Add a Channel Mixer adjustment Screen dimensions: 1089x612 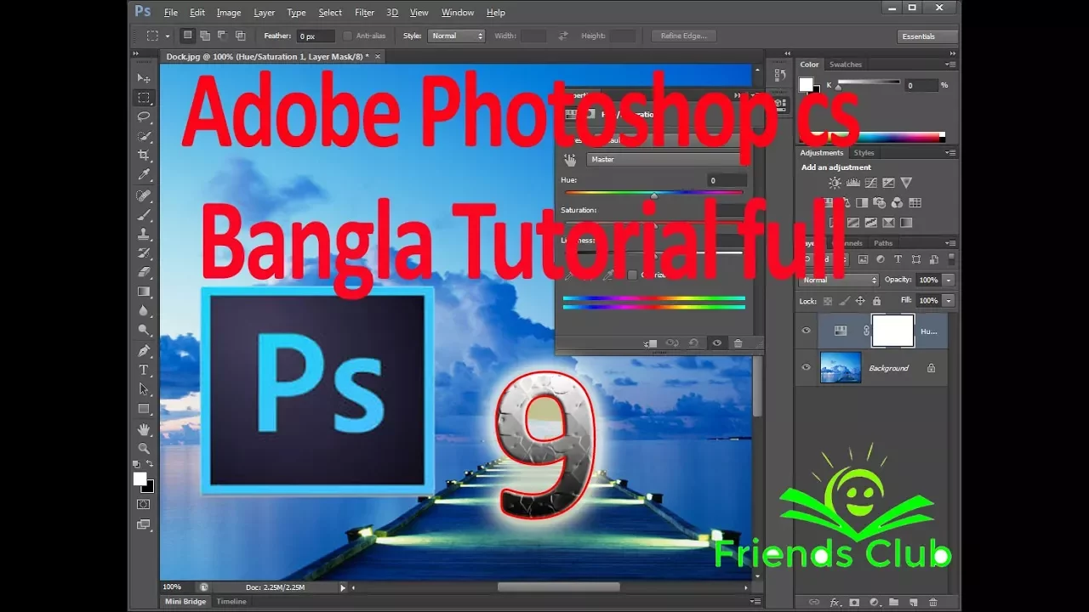898,203
